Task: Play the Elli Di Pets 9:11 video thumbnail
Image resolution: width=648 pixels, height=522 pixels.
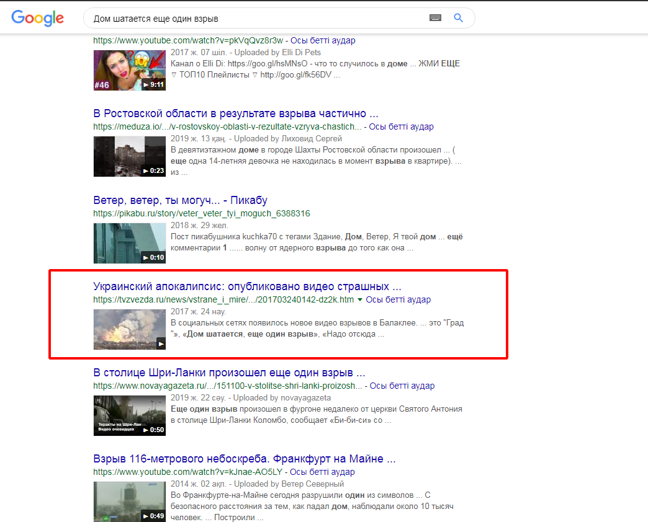Action: point(130,70)
